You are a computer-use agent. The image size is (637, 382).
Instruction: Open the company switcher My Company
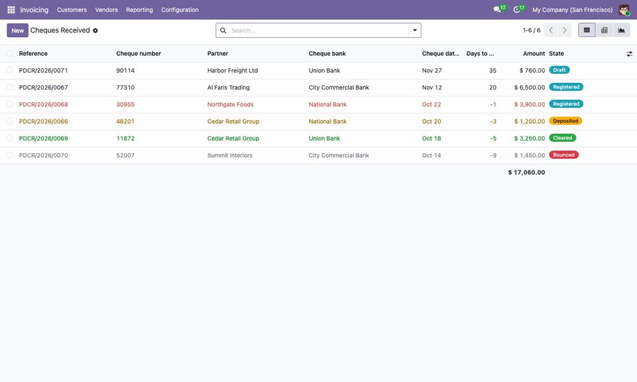point(573,10)
